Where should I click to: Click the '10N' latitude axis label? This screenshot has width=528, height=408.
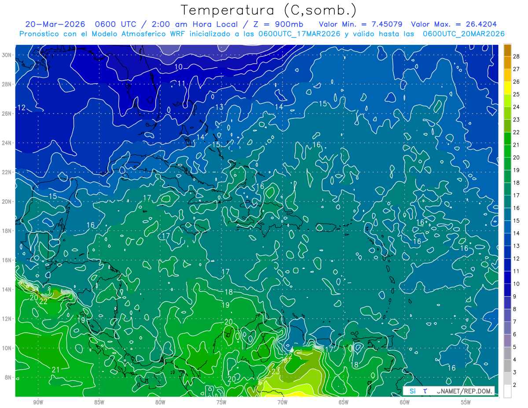point(7,348)
